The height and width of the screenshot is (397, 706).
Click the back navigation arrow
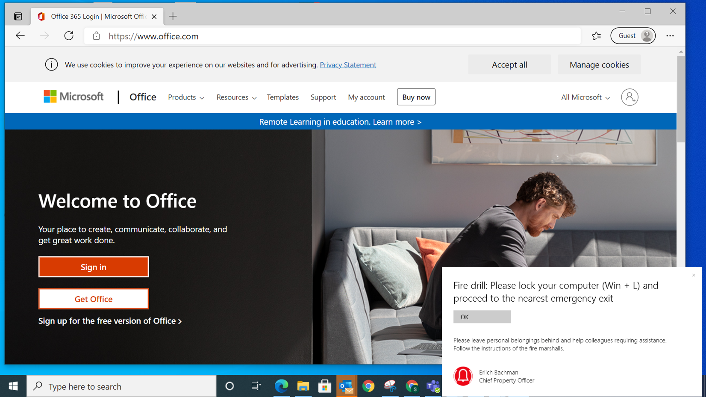(20, 36)
